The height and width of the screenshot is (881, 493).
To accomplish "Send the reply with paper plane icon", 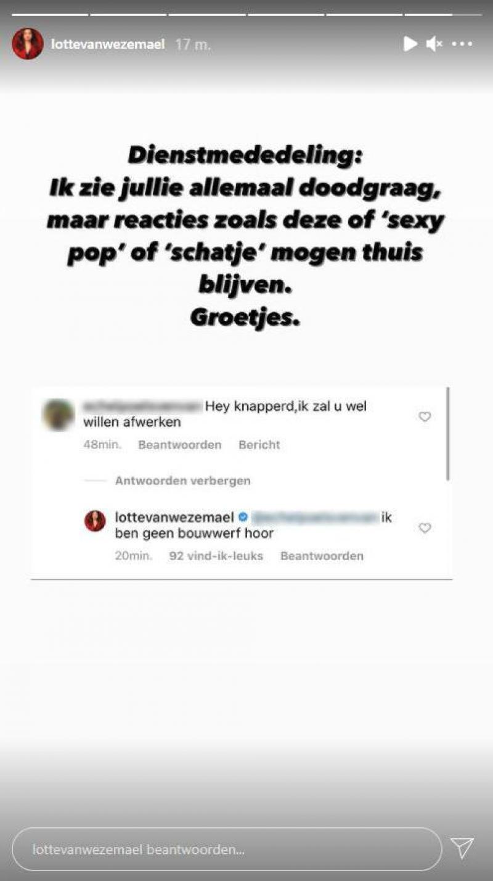I will 462,848.
